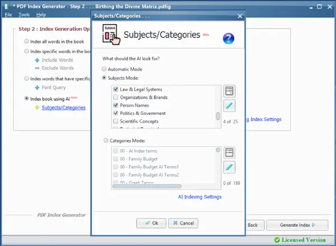Screen dimensions: 336x246
Task: Click Exclude Words text
Action: pyautogui.click(x=58, y=68)
